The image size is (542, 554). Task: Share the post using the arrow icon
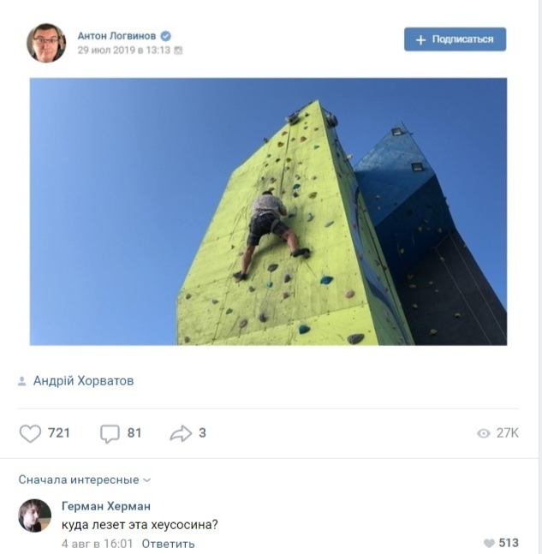click(x=181, y=433)
